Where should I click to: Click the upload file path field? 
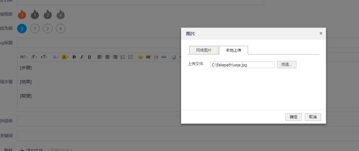243,65
